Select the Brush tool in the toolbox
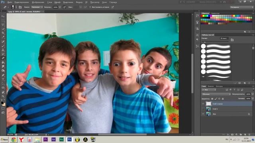 (3, 46)
